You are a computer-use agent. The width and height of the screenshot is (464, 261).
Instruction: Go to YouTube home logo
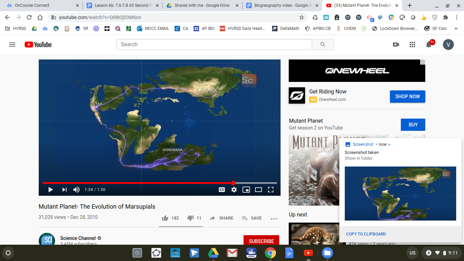point(38,45)
